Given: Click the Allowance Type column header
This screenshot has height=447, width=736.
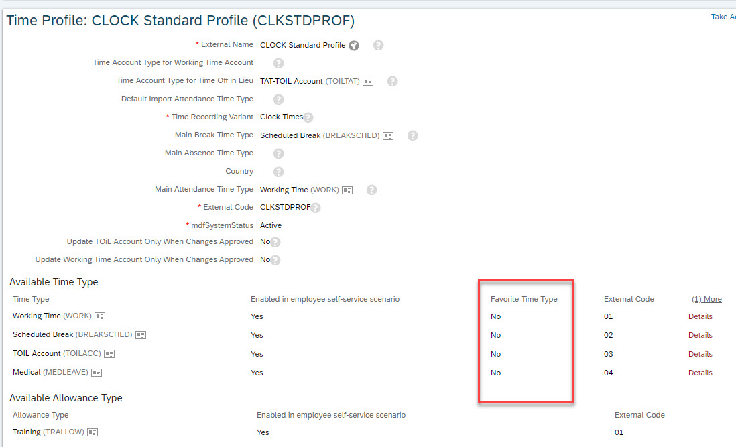Looking at the screenshot, I should [x=40, y=415].
